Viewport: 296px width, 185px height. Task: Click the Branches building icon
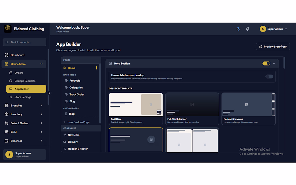(x=7, y=106)
